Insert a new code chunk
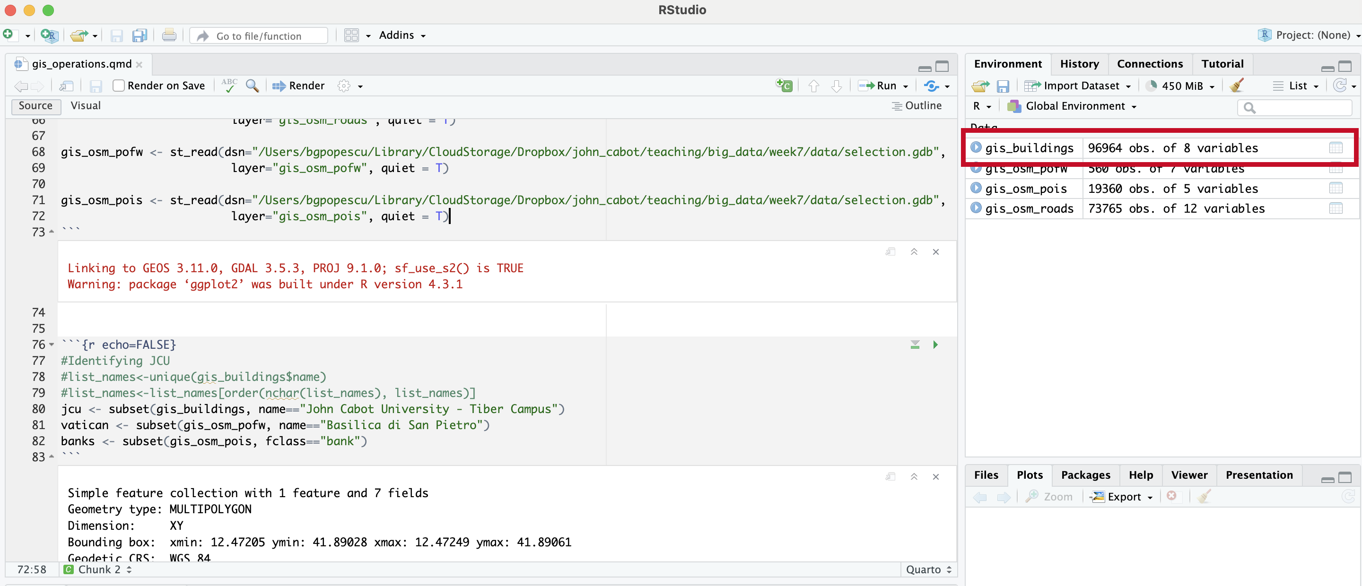The image size is (1362, 586). pyautogui.click(x=784, y=86)
